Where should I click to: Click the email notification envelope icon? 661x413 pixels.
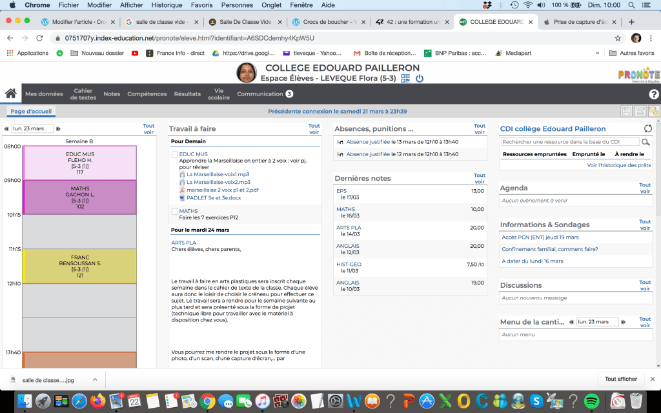pyautogui.click(x=653, y=112)
